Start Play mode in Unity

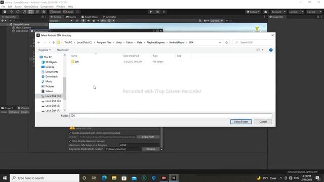coord(151,12)
